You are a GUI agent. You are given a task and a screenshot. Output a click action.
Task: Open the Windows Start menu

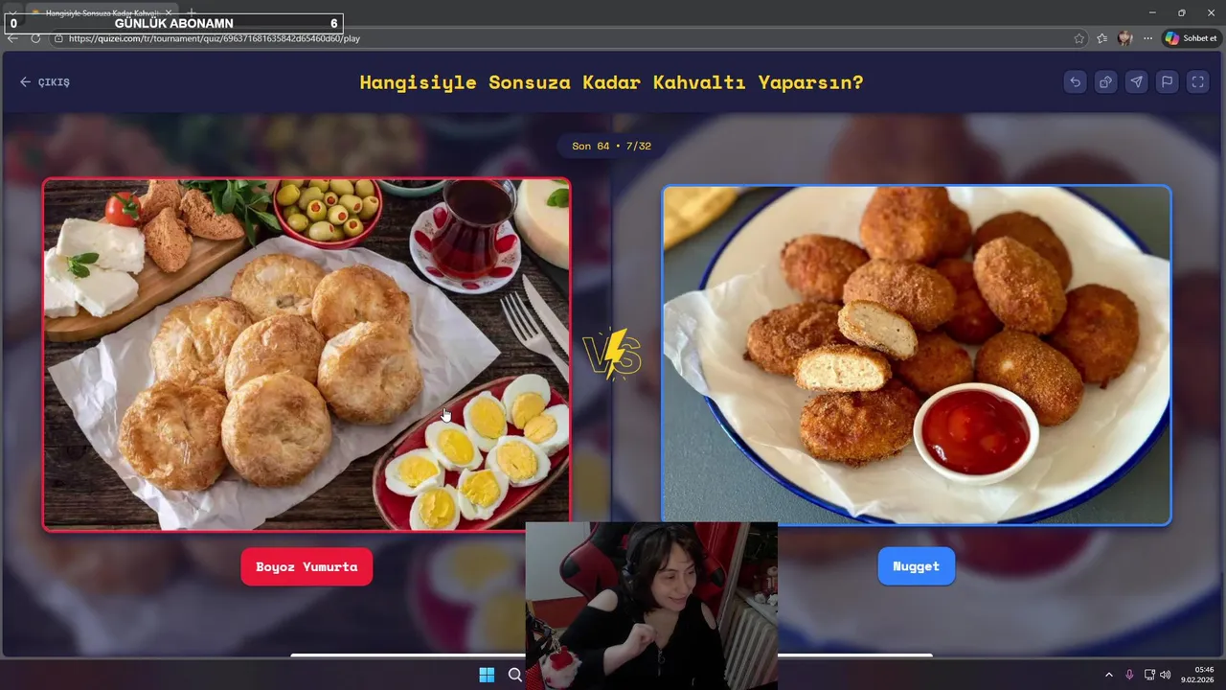tap(487, 675)
